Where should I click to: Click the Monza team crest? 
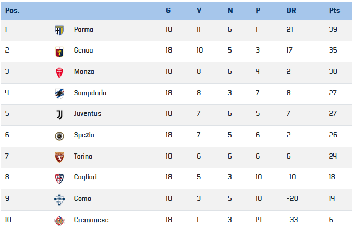[59, 73]
